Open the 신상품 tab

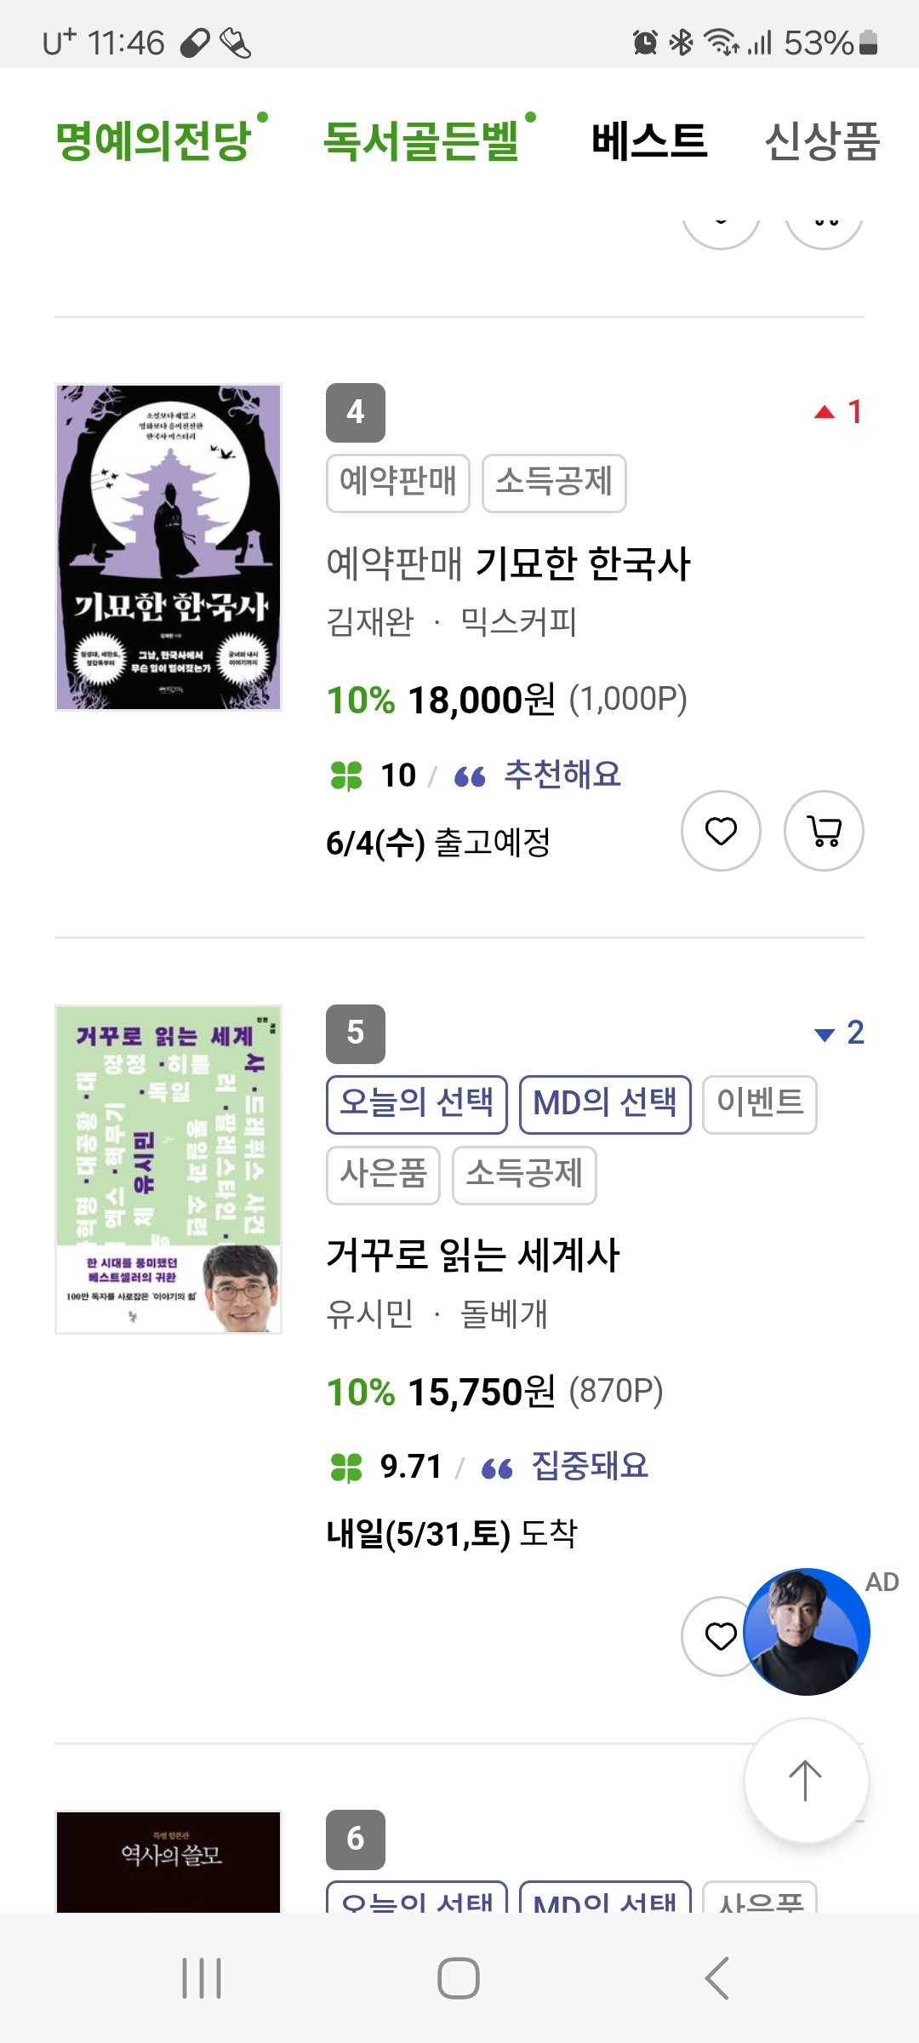pos(821,140)
